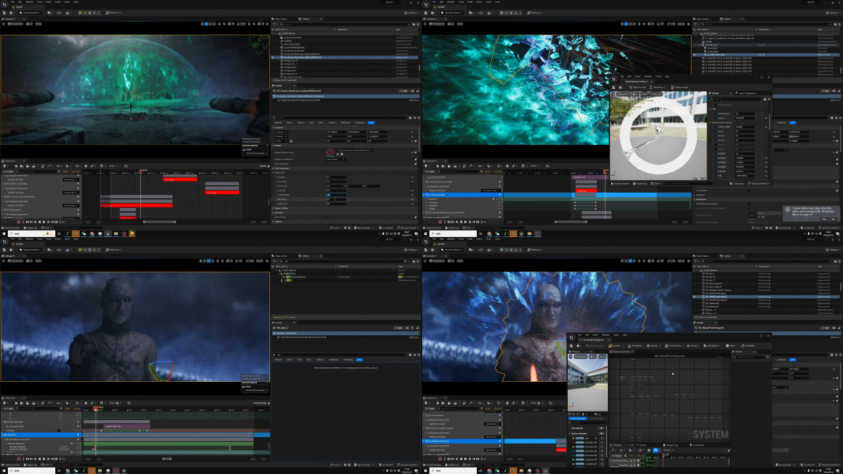Open the Debug dropdown in Niagara editor

click(x=693, y=345)
